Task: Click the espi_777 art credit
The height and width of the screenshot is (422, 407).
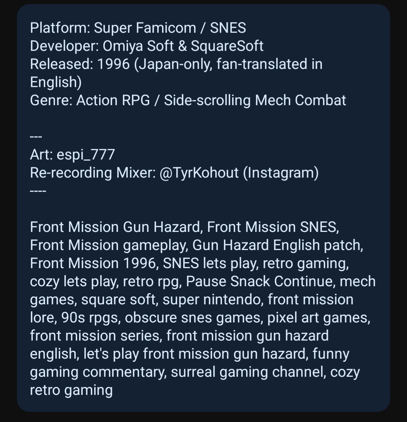Action: tap(86, 155)
